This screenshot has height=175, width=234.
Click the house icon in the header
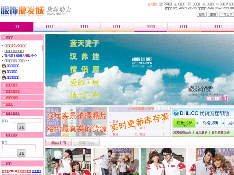click(149, 4)
